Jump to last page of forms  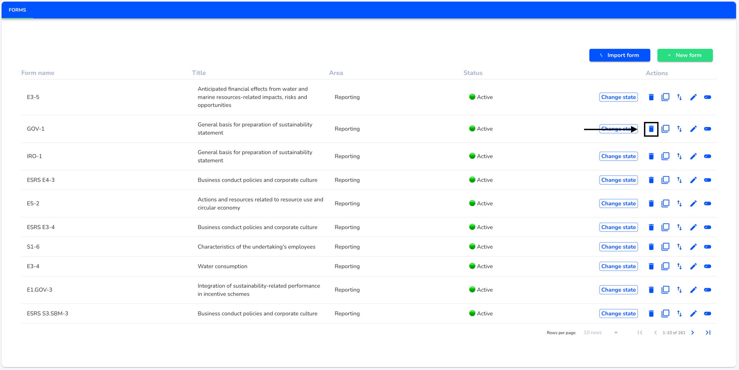click(x=708, y=333)
